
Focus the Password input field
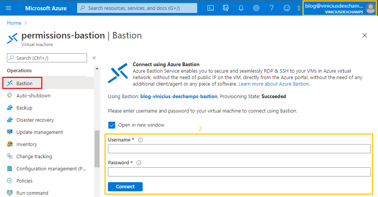239,172
